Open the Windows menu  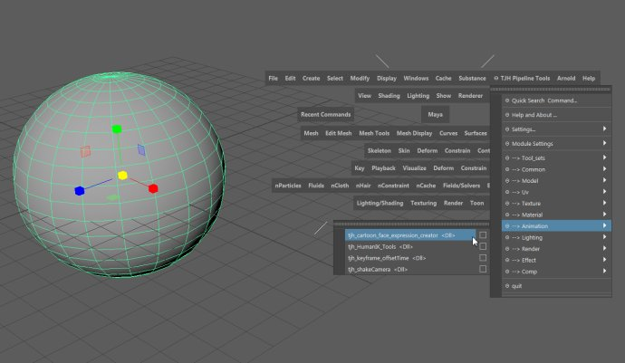(x=416, y=79)
